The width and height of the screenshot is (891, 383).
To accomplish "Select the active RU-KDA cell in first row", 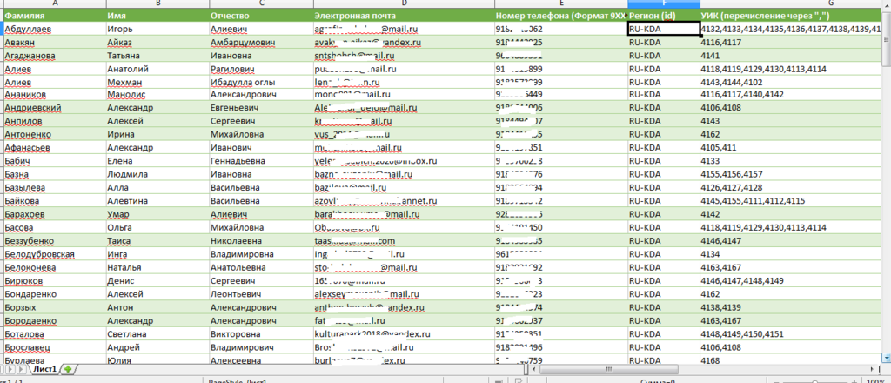I will pyautogui.click(x=663, y=29).
